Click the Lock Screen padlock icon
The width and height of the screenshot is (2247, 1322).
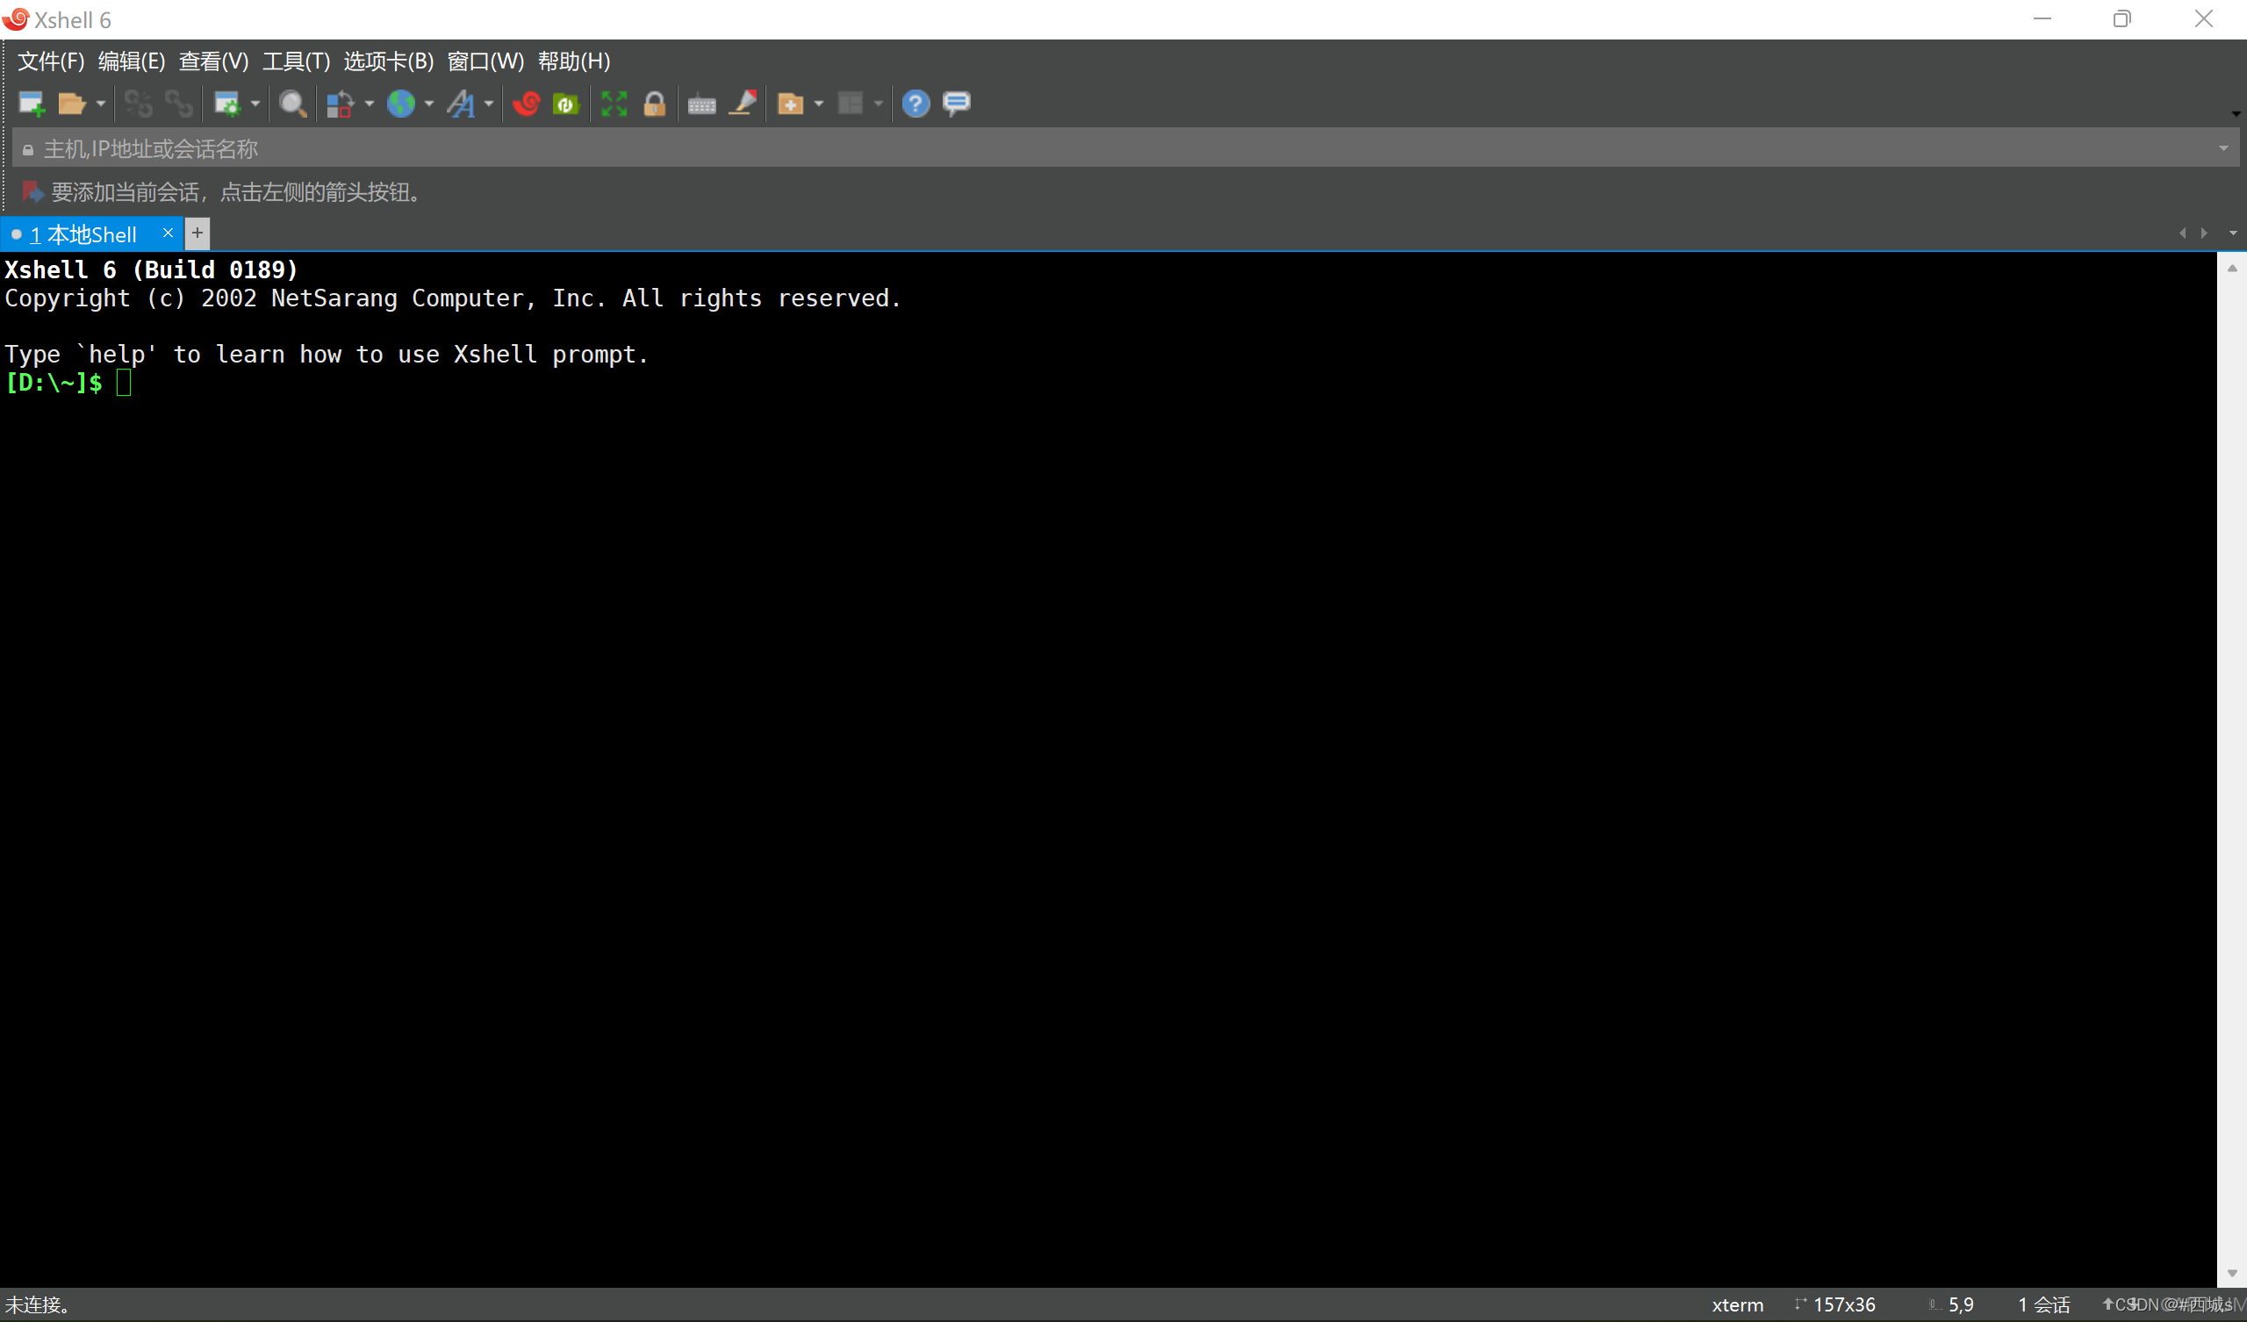(655, 104)
